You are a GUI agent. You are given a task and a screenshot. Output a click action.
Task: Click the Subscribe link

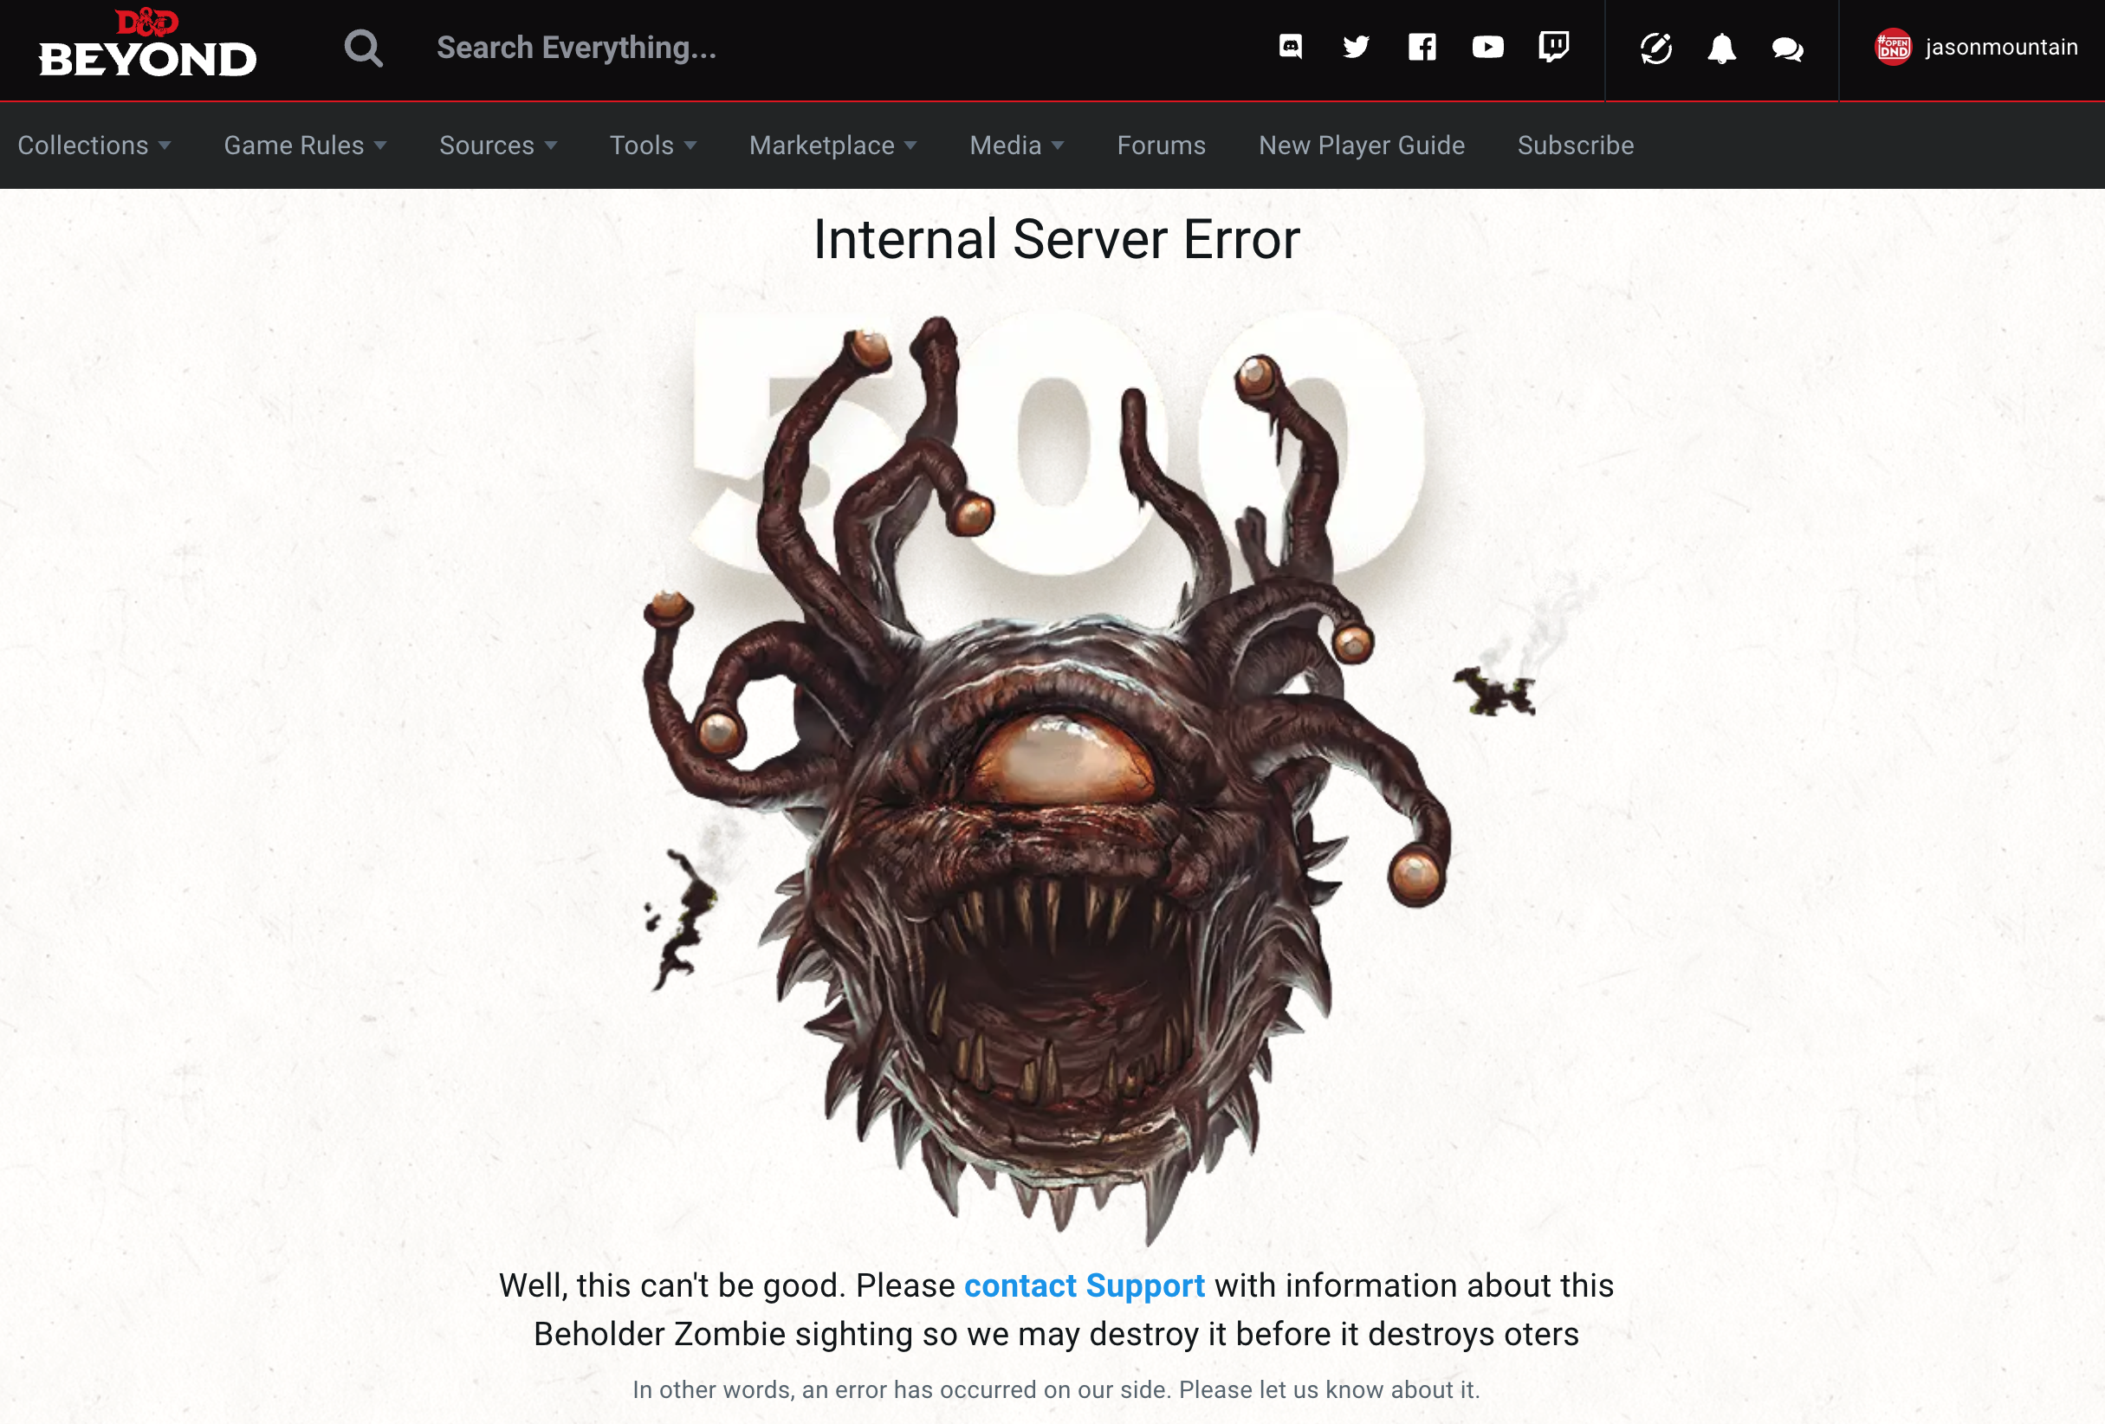tap(1576, 146)
